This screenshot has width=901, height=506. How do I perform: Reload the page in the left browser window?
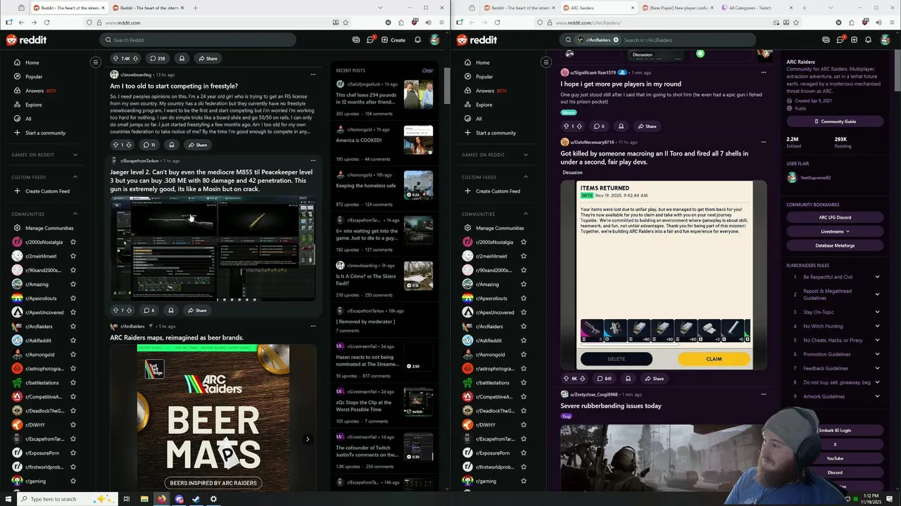click(46, 22)
